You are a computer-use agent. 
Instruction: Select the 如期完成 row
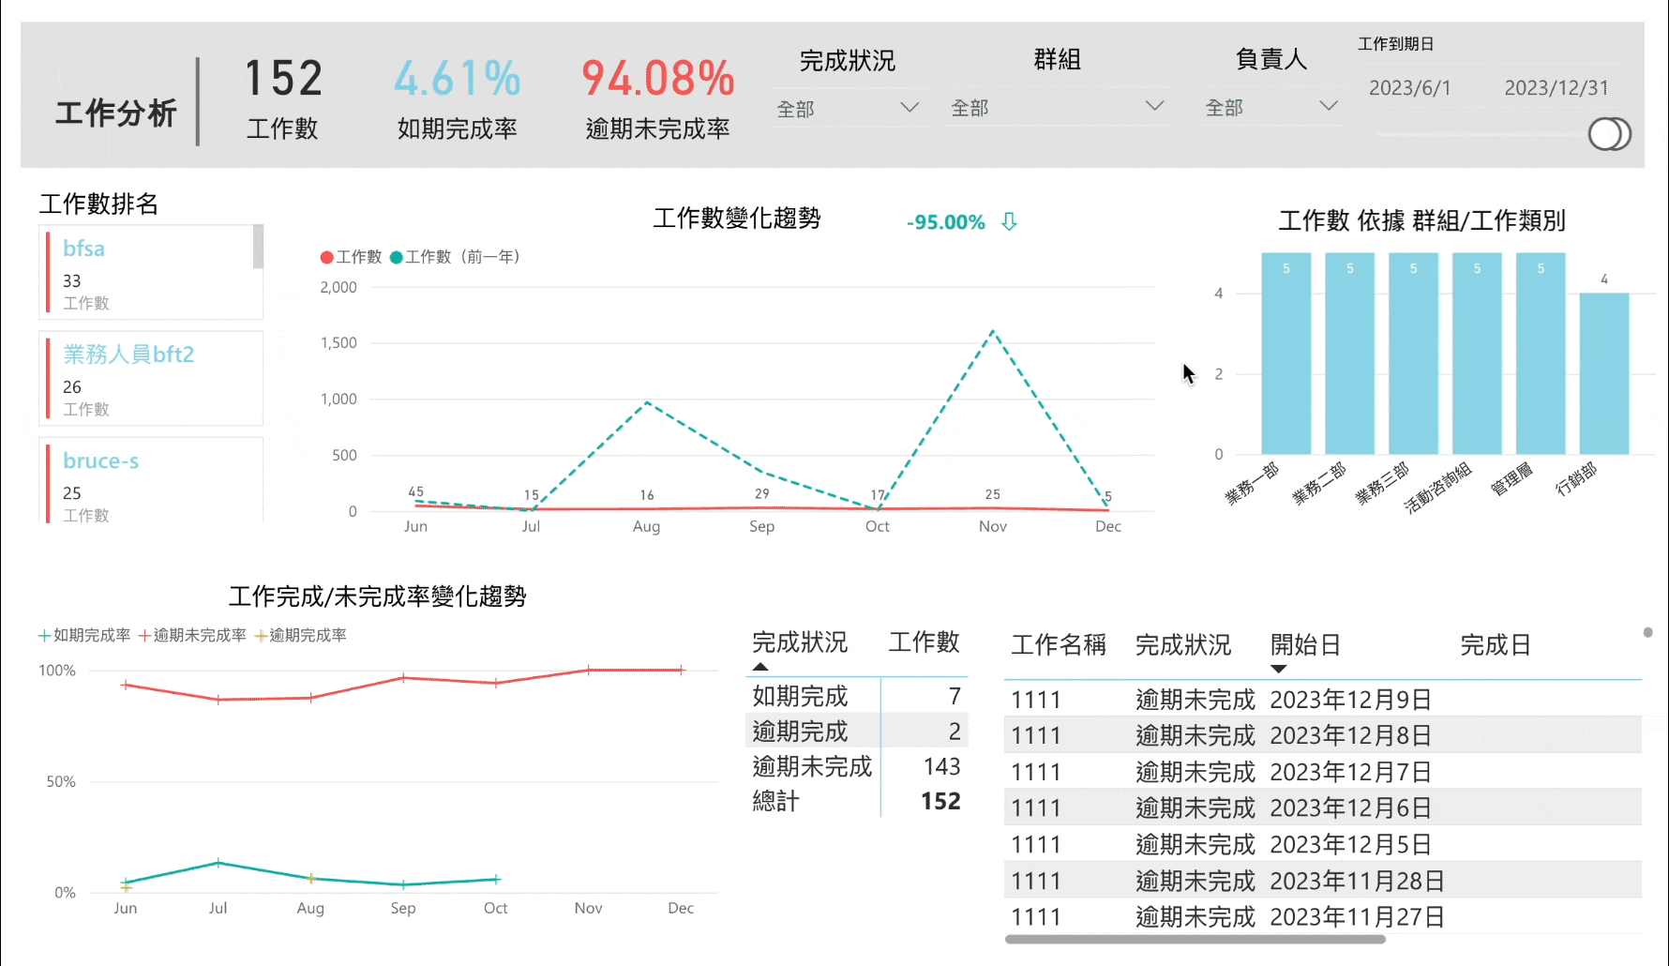[858, 696]
